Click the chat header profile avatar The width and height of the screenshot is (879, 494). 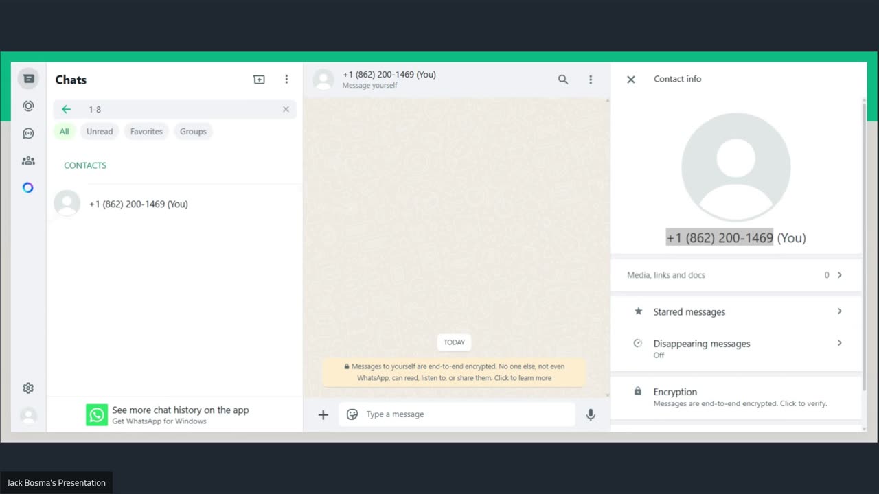pyautogui.click(x=323, y=80)
